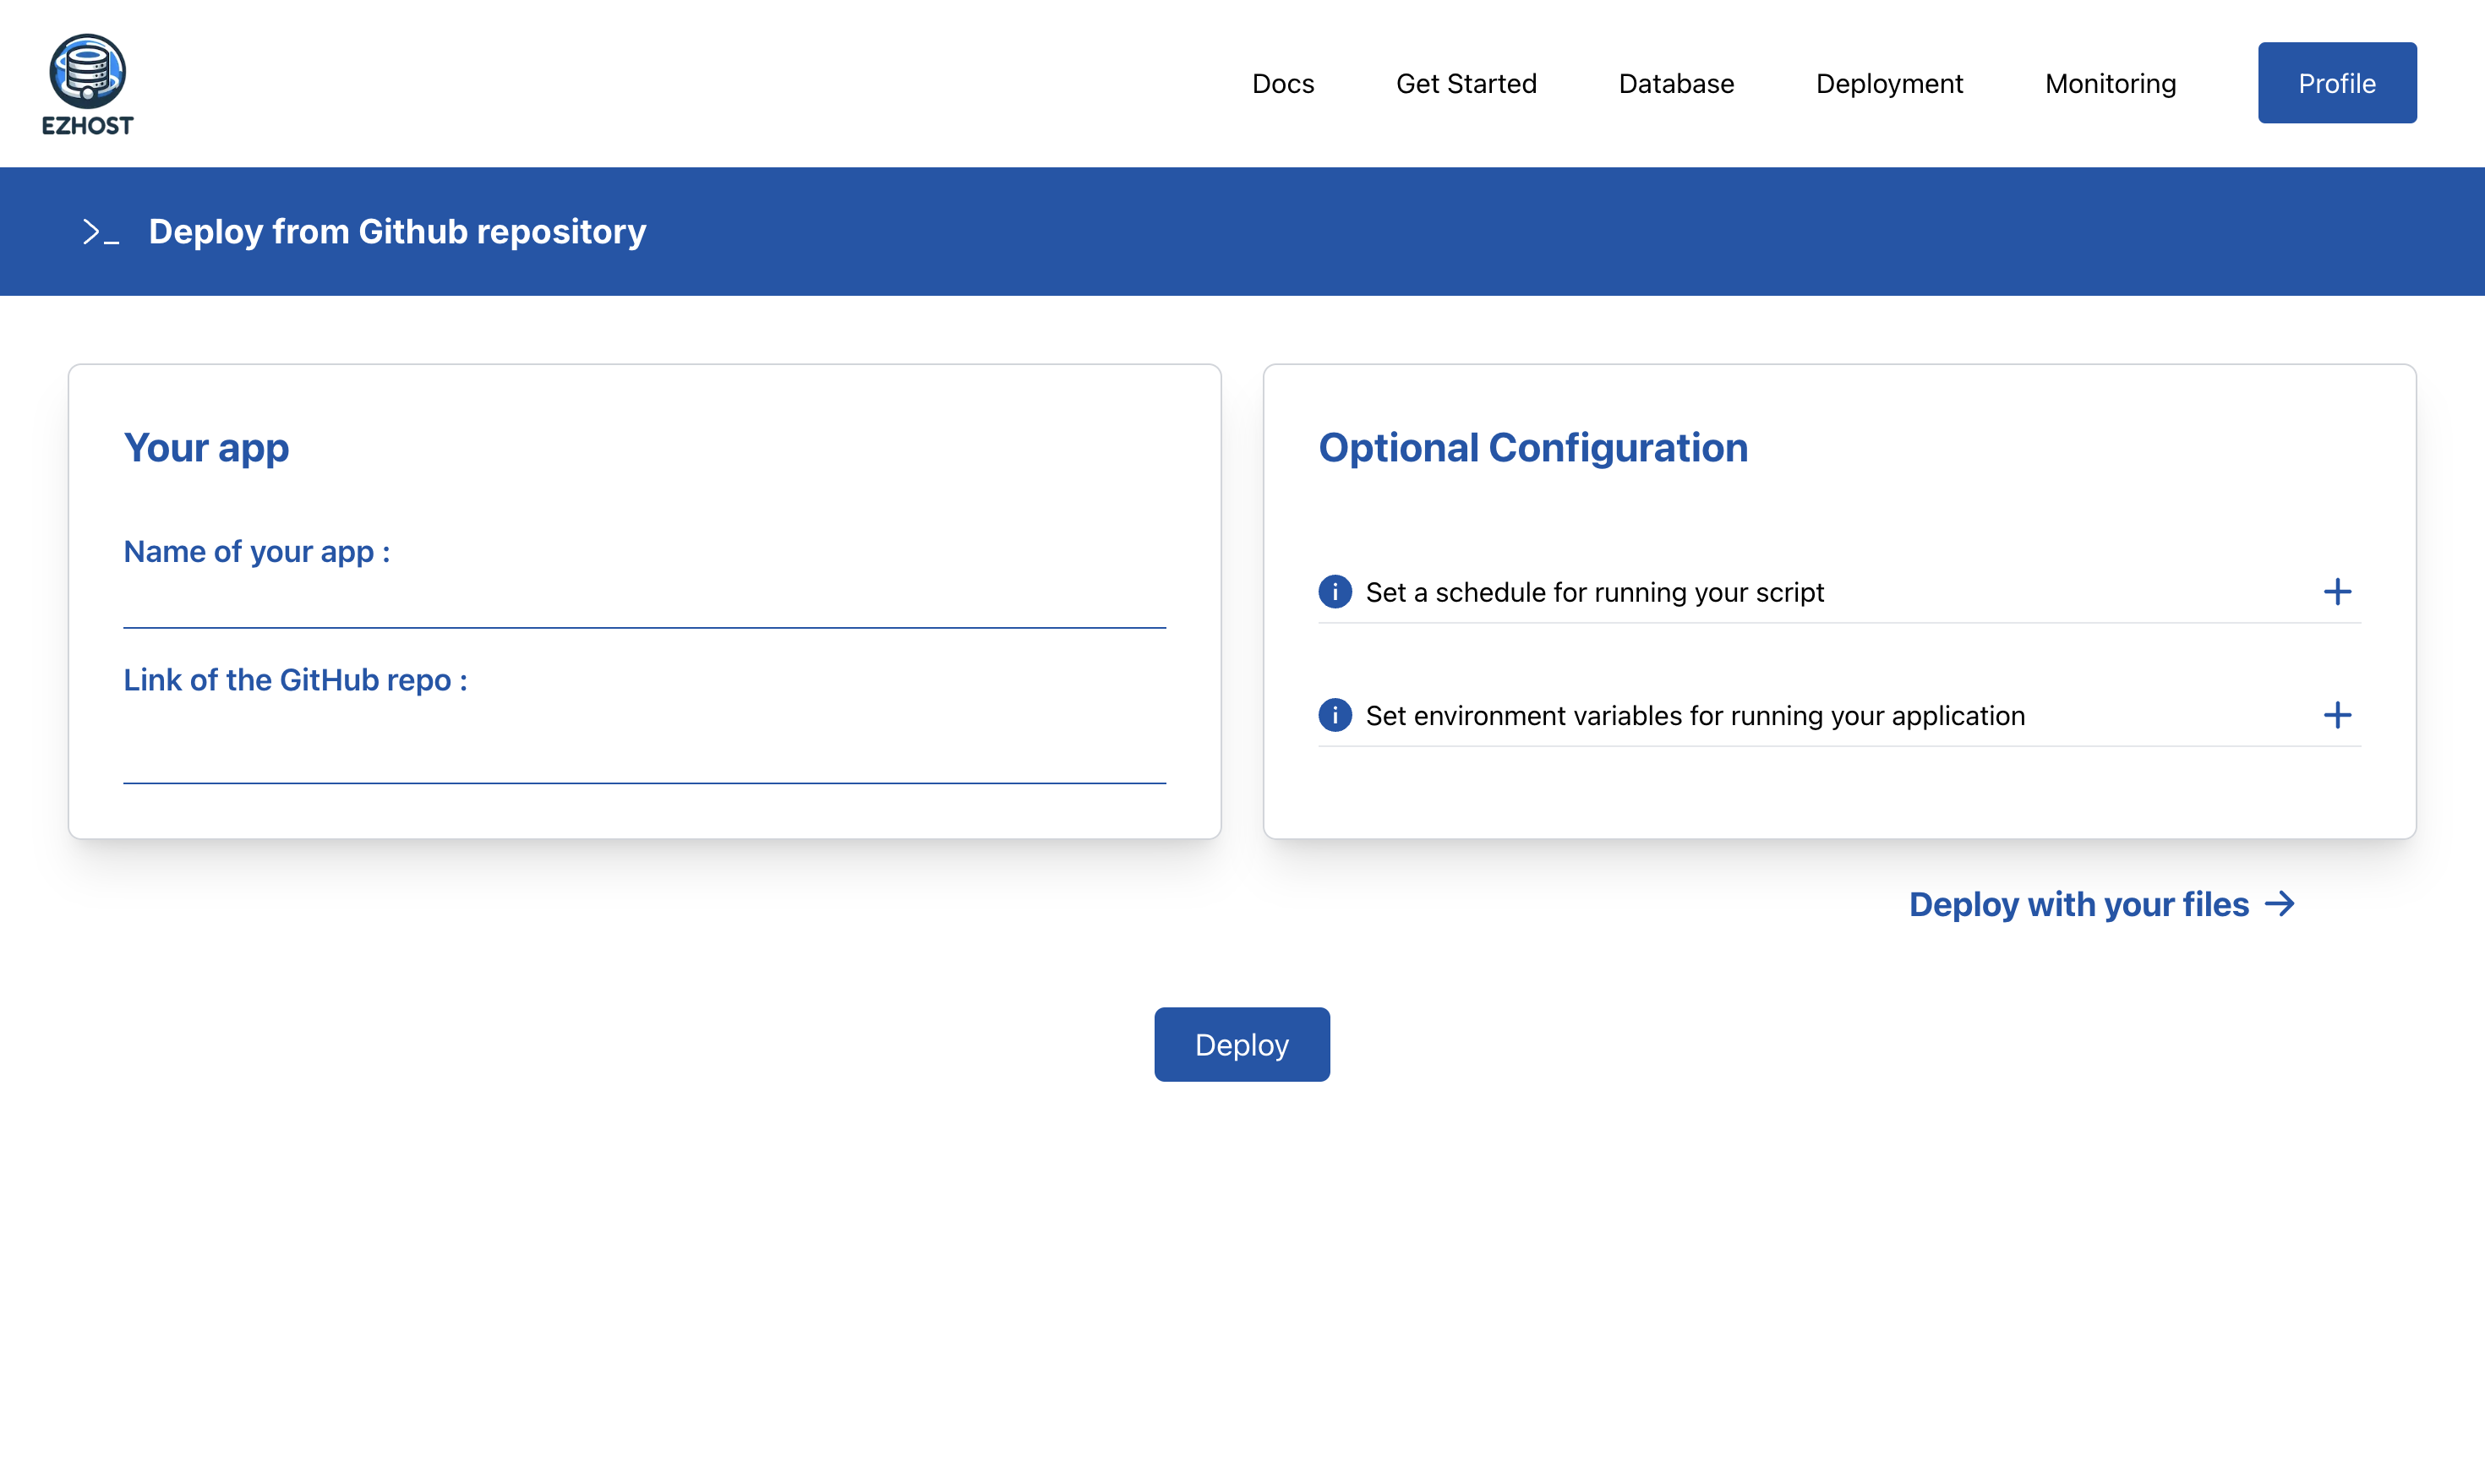Screen dimensions: 2485x1484
Task: Click the terminal prompt icon in banner
Action: pos(101,232)
